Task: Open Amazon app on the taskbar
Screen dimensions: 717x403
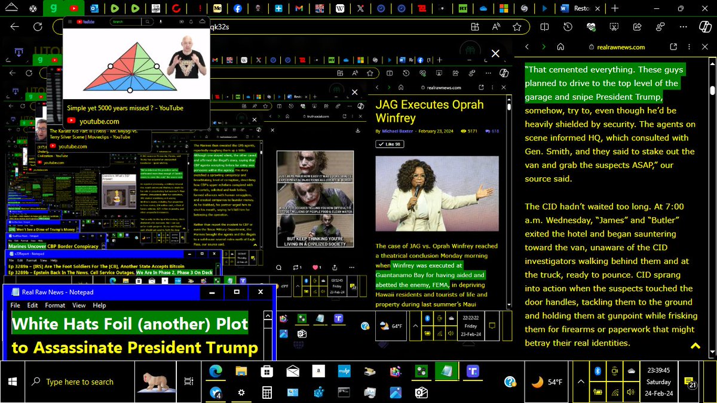Action: (320, 371)
